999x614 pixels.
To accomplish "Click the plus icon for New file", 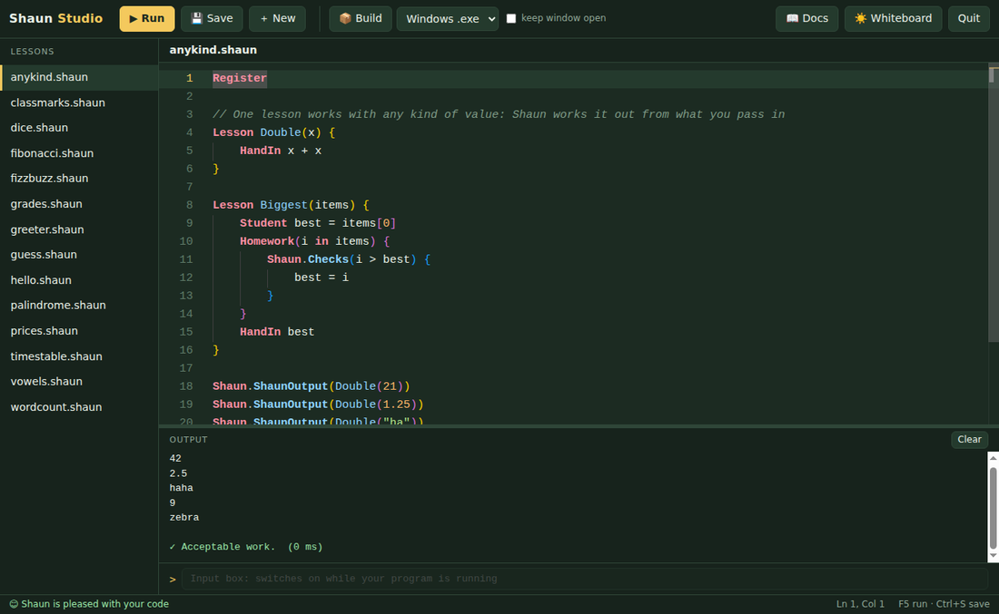I will pos(263,18).
